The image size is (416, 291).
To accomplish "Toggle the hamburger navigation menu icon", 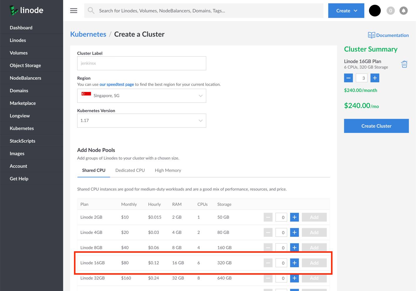I will point(74,11).
